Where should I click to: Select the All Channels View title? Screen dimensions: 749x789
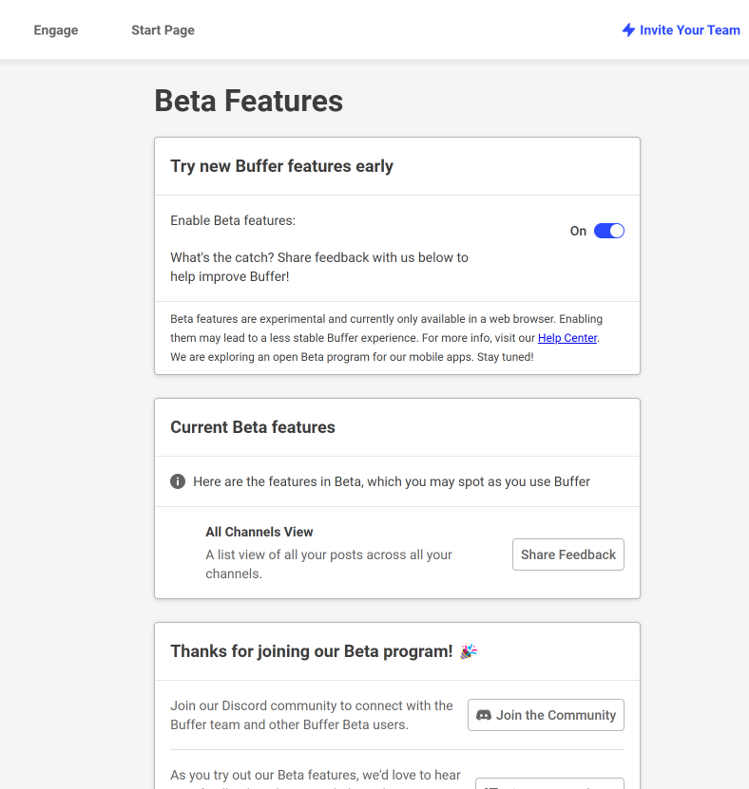coord(259,532)
